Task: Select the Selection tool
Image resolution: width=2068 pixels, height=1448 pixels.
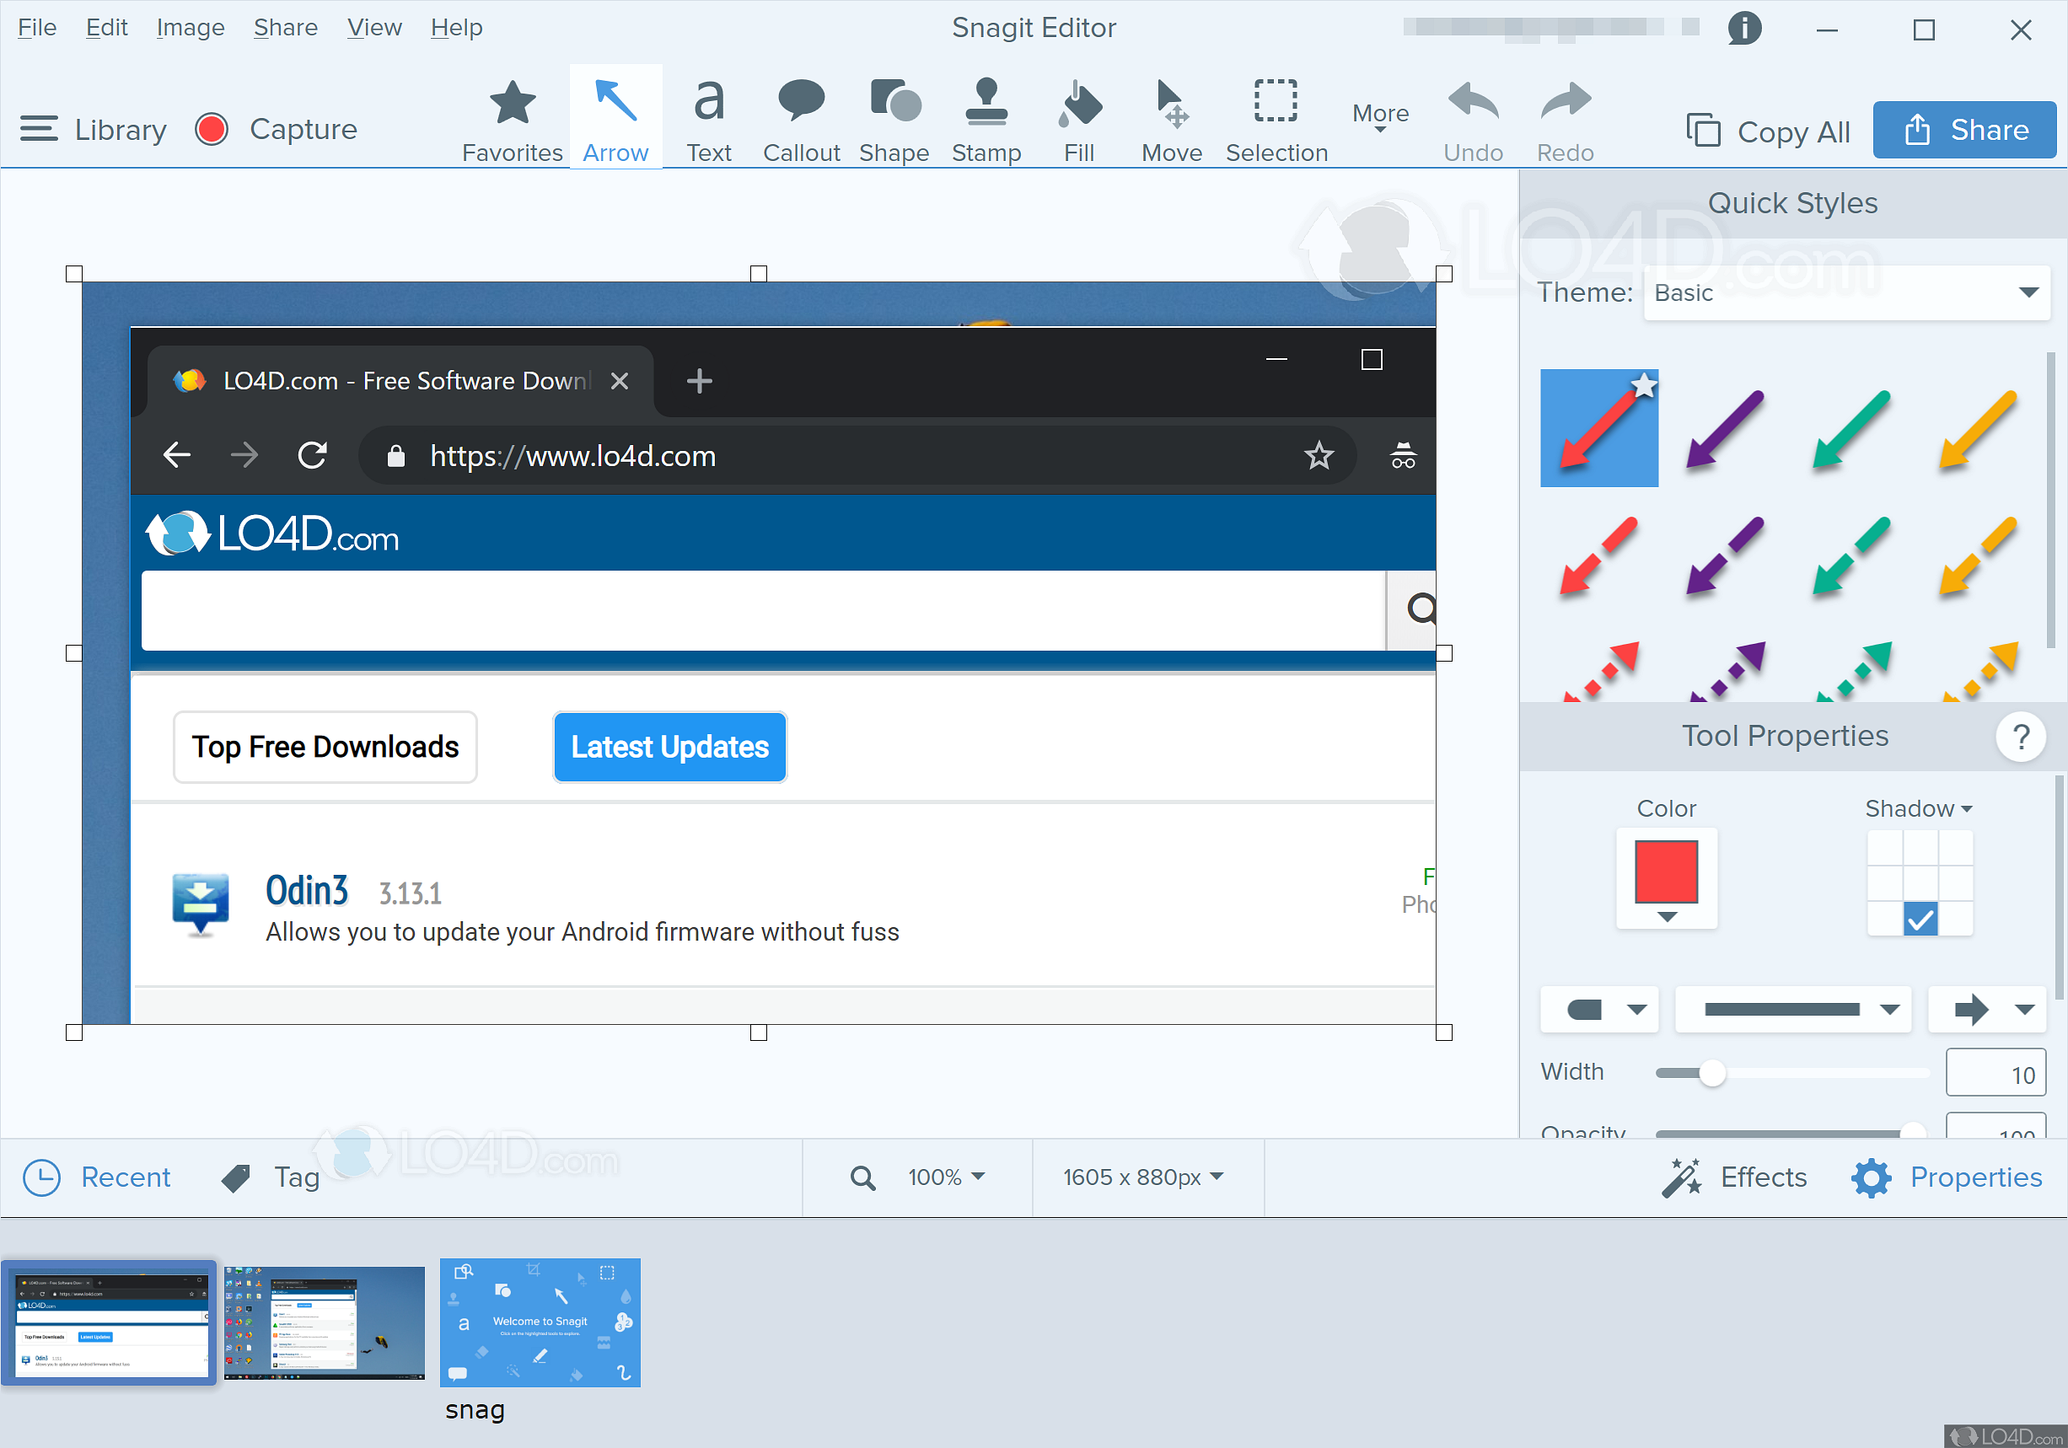Action: 1275,116
